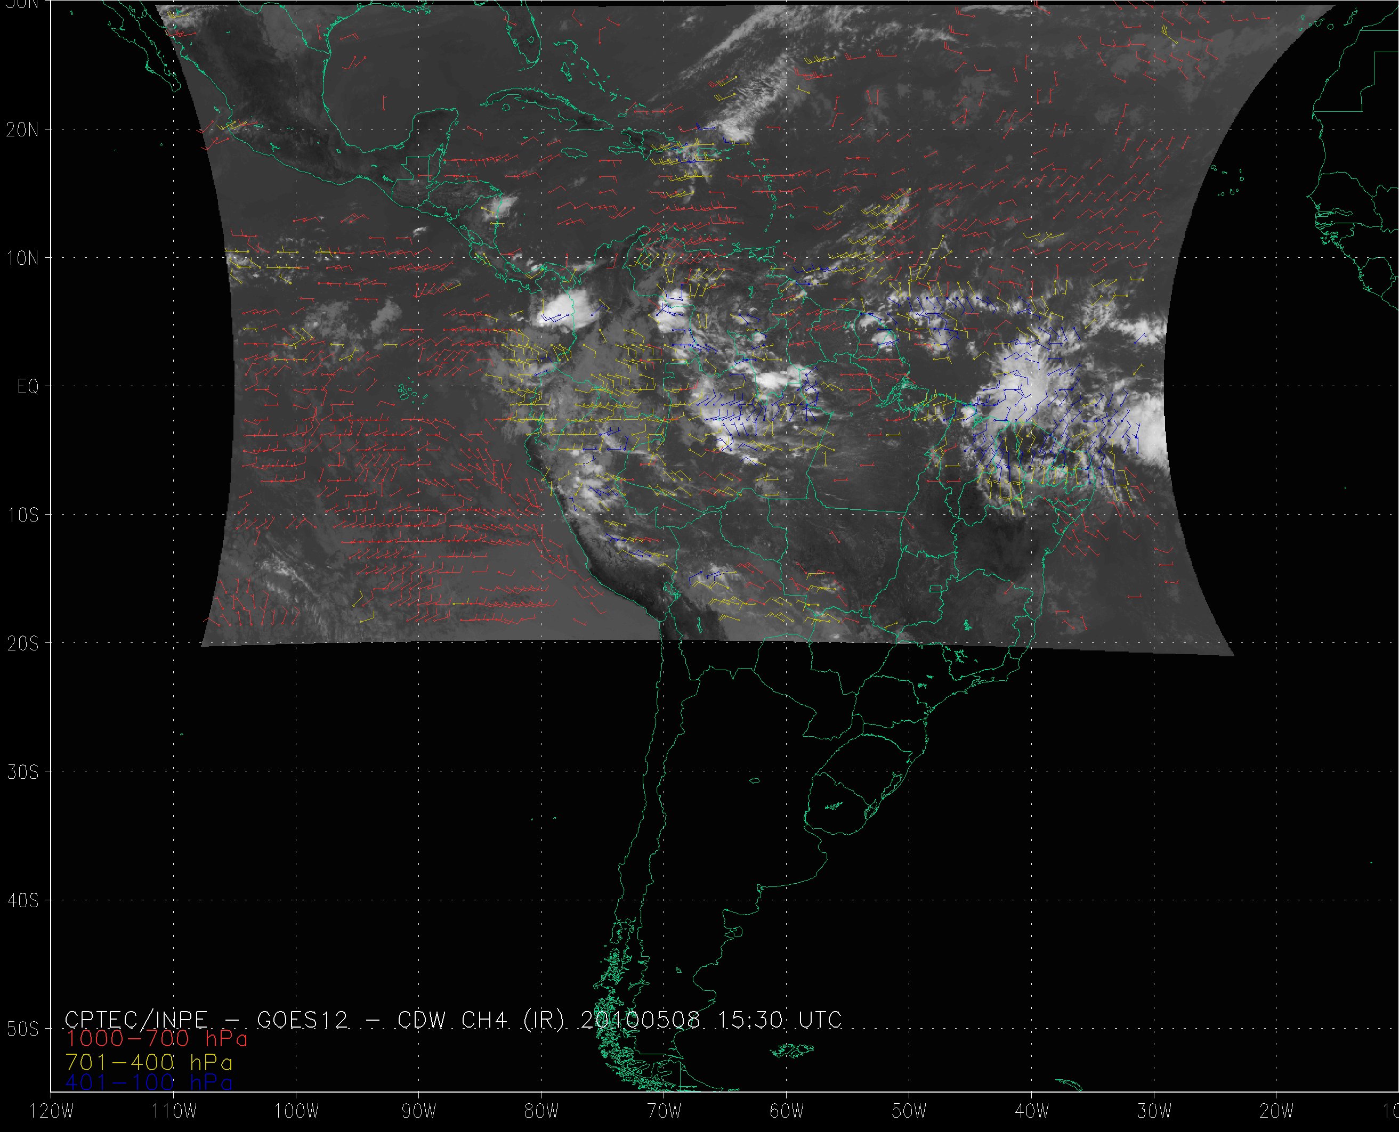Click the yellow 701-400 hPa legend label

(x=149, y=1062)
